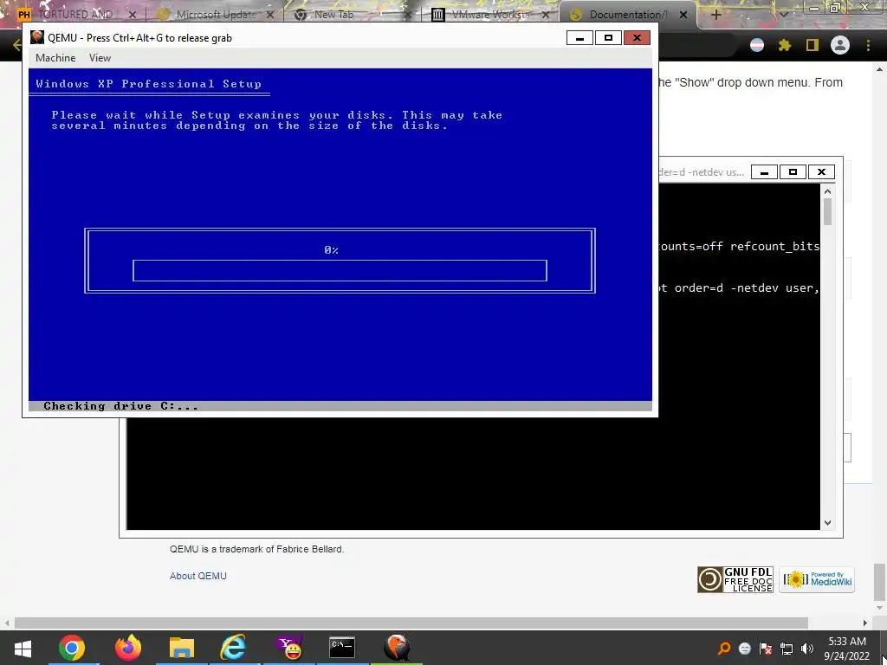
Task: Switch to the TORTURED AND browser tab
Action: coord(76,14)
